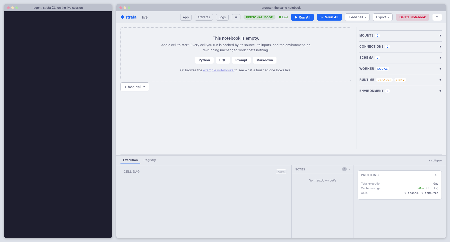Image resolution: width=450 pixels, height=242 pixels.
Task: Open the Logs view
Action: (x=222, y=17)
